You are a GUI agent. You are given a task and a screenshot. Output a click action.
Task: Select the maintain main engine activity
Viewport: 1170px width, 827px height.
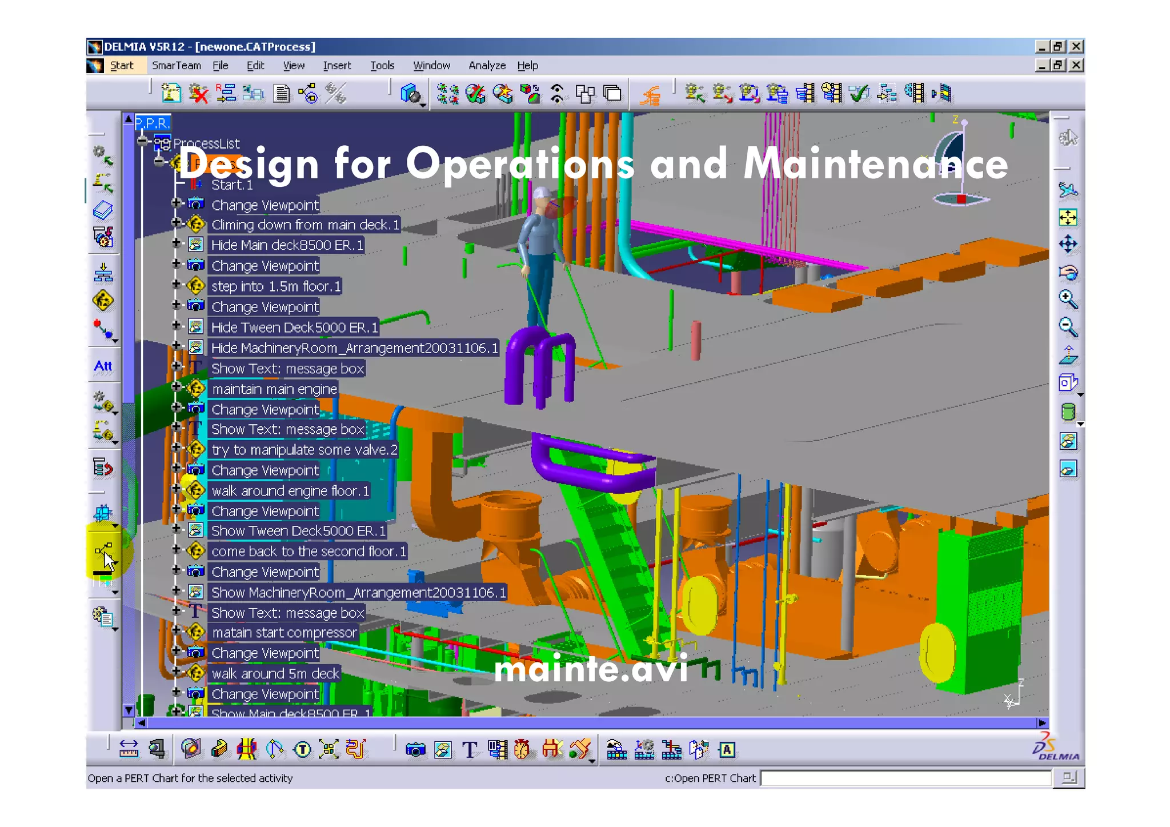coord(274,389)
